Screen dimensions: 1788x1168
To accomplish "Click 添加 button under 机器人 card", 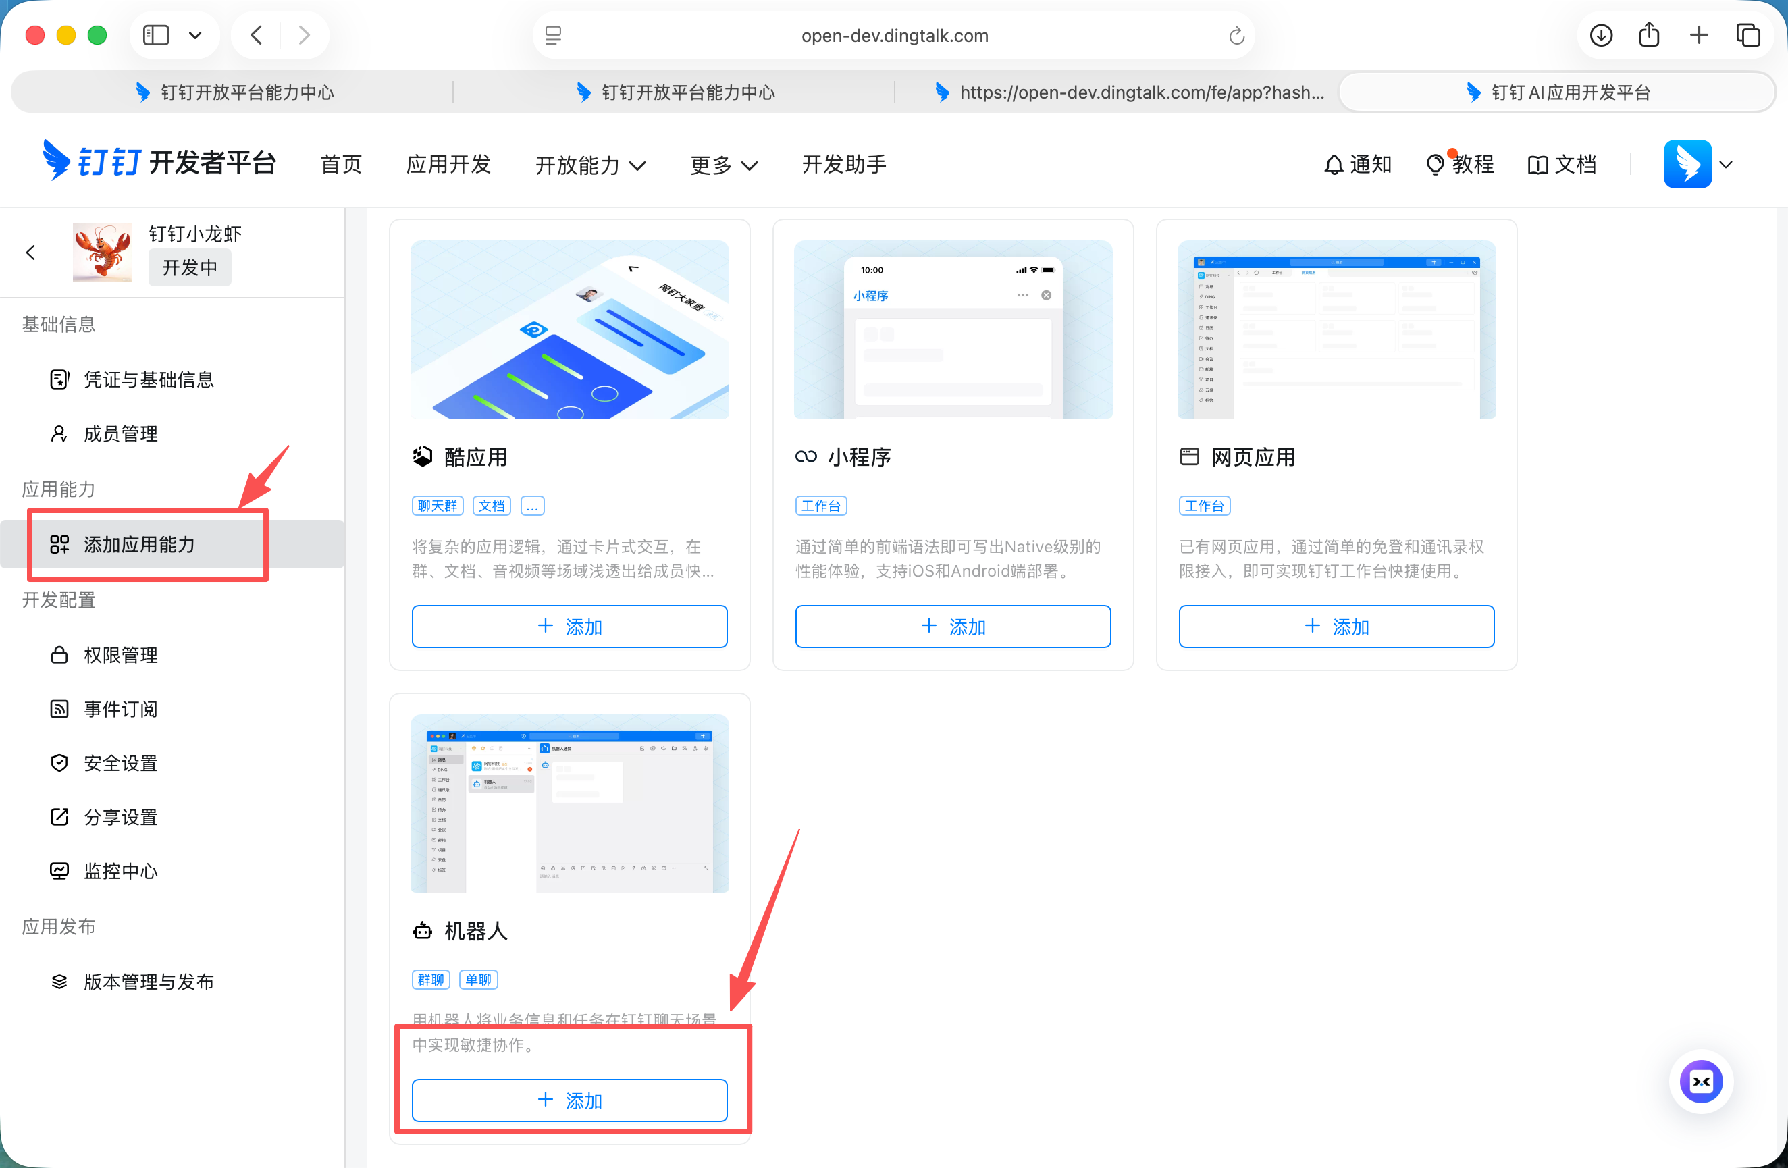I will pyautogui.click(x=569, y=1100).
